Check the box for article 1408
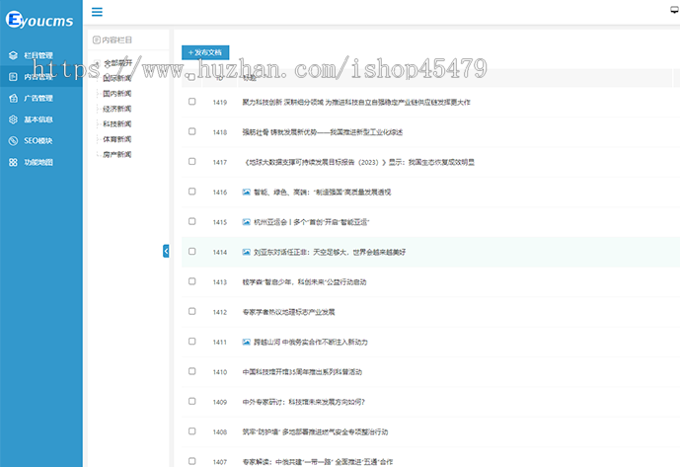 coord(192,430)
